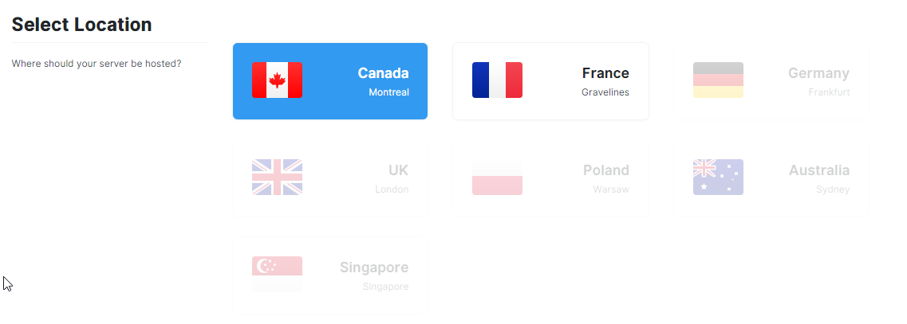Click the Australian flag icon
Image resolution: width=907 pixels, height=324 pixels.
click(x=719, y=178)
